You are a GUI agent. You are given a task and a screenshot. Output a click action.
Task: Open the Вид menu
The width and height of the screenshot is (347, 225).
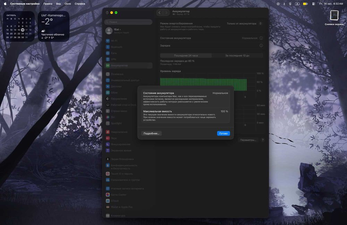(x=58, y=4)
